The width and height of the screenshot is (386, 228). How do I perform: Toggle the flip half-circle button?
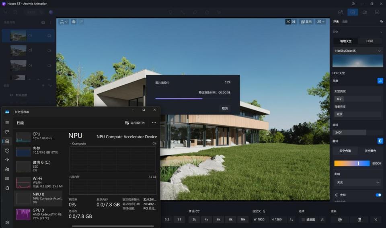tap(380, 141)
